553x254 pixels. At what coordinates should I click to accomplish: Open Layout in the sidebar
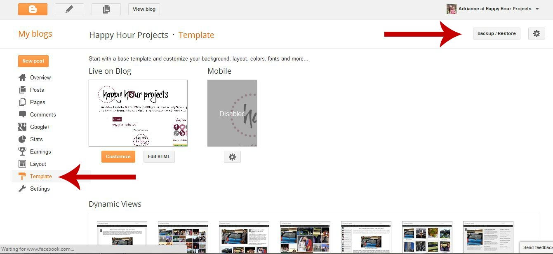click(38, 164)
